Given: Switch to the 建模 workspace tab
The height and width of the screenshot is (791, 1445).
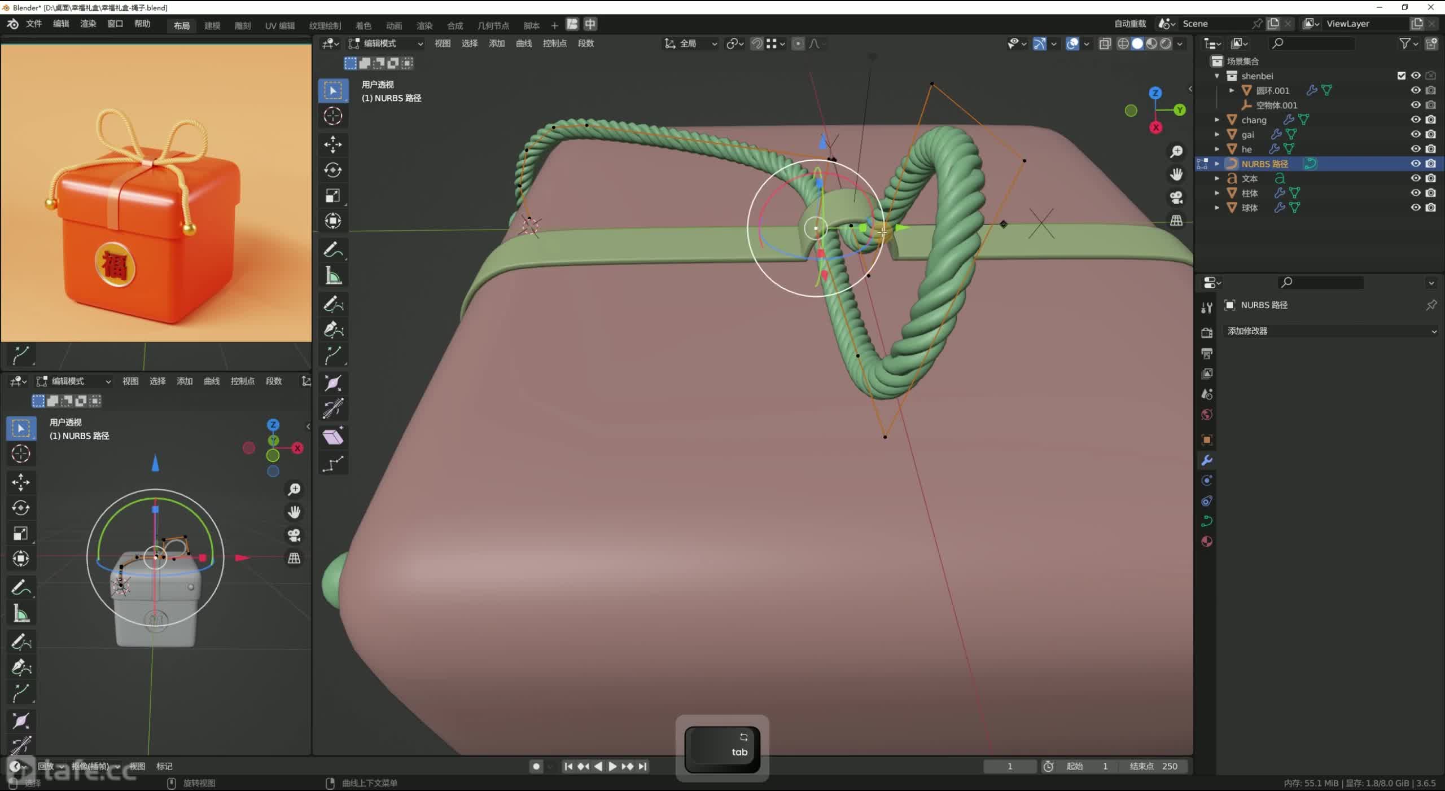Looking at the screenshot, I should (x=212, y=25).
